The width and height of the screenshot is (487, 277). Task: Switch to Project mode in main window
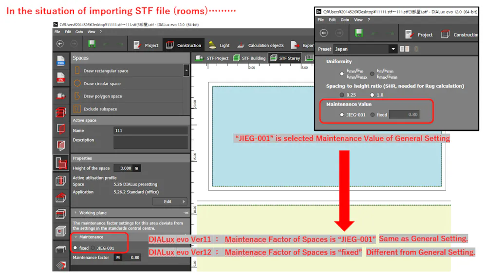(x=146, y=45)
